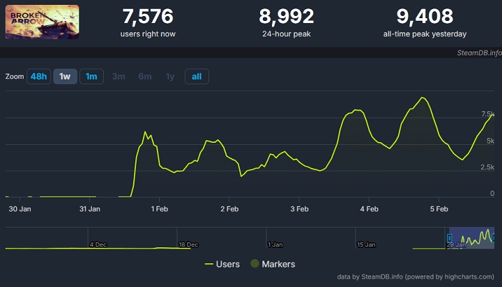The image size is (502, 287).
Task: Select the 1w zoom range
Action: tap(65, 77)
